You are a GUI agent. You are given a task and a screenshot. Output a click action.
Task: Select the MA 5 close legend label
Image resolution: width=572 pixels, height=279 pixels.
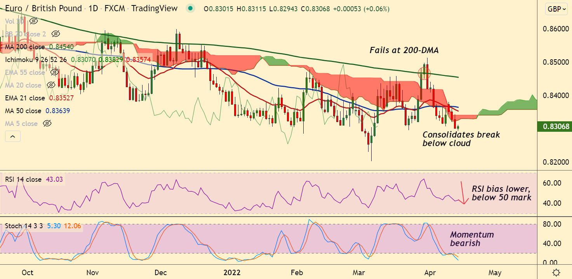tap(21, 124)
